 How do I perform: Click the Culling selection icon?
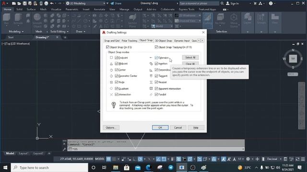[208, 21]
